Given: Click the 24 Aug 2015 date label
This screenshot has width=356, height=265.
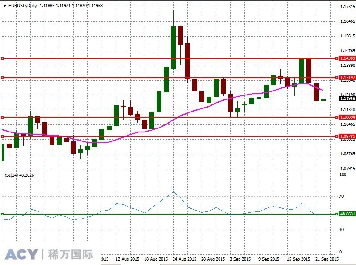Looking at the screenshot, I should pos(184,259).
